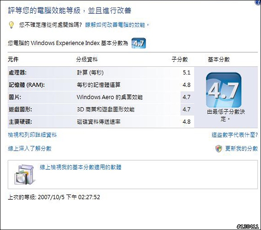The image size is (261, 230).
Task: Click the 圖片 subscore 4.7
Action: tap(186, 97)
